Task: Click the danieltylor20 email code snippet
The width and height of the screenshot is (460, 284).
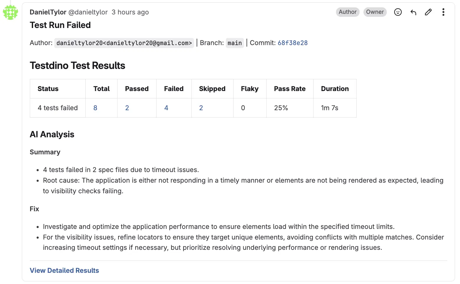Action: [x=124, y=43]
